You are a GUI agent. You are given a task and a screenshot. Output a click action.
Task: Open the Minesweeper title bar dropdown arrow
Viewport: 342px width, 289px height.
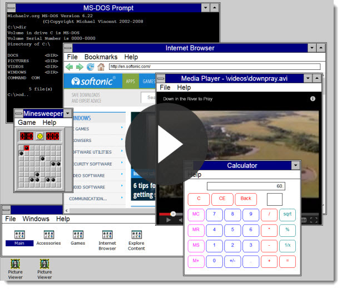coord(68,113)
